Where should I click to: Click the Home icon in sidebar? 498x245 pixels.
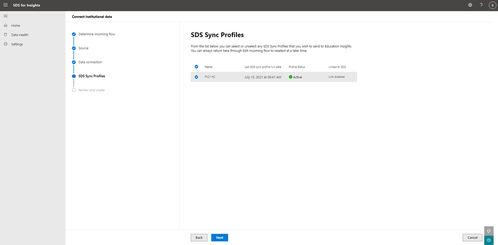[6, 26]
